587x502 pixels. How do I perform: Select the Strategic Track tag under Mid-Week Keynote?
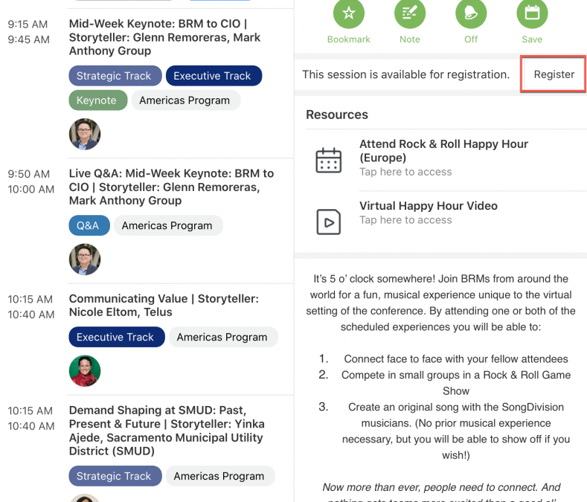(115, 76)
